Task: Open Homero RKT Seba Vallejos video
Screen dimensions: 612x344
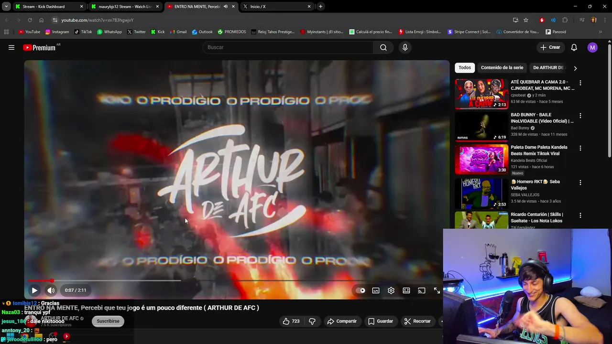Action: 481,193
